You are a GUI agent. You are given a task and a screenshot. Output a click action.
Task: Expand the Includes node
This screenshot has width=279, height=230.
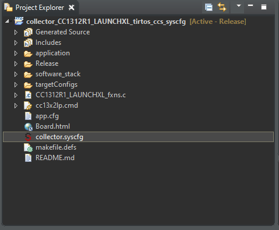pos(16,43)
